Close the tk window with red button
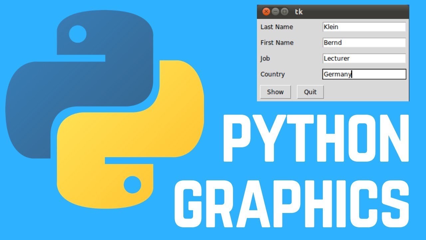Image resolution: width=426 pixels, height=240 pixels. pos(266,12)
